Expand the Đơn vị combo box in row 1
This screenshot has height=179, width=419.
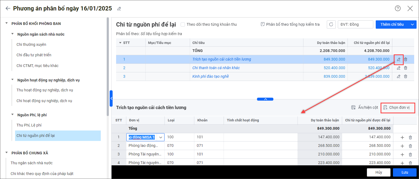pos(161,137)
